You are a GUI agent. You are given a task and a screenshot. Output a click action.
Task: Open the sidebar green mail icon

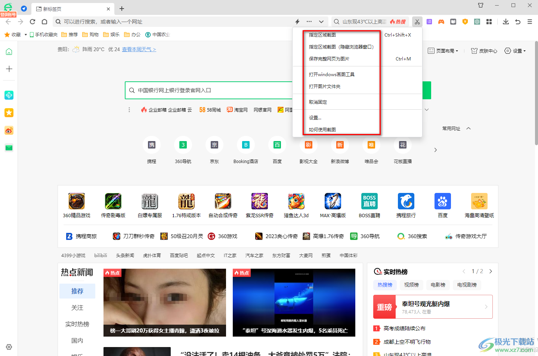pos(9,148)
